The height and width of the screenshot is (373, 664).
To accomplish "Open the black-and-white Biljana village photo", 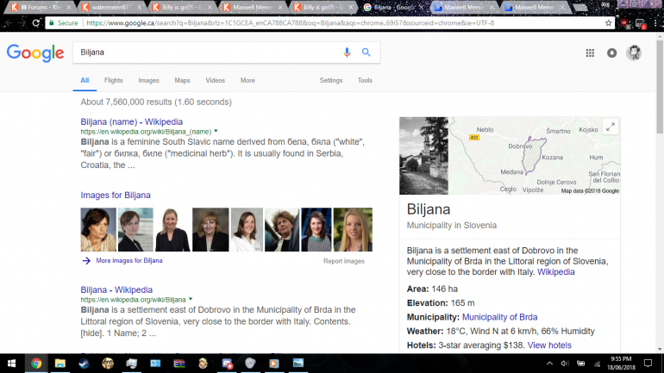I will [x=424, y=156].
